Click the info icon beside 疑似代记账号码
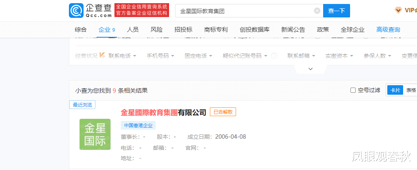417x170 pixels. coord(274,56)
